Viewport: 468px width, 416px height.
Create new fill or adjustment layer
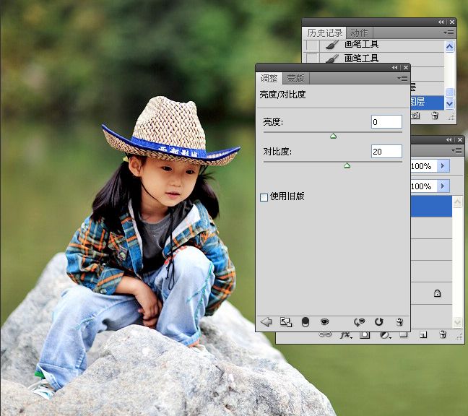tap(386, 335)
